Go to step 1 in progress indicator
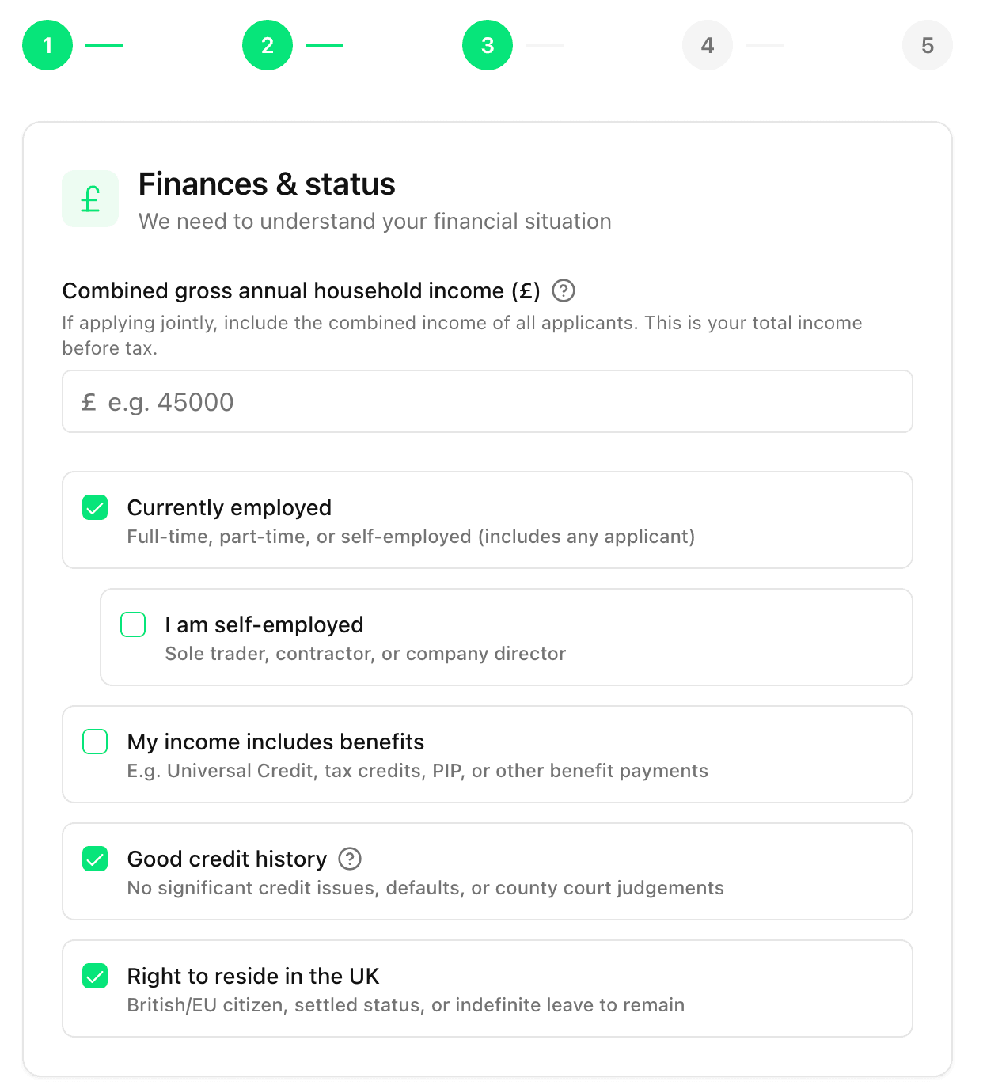 pos(47,45)
